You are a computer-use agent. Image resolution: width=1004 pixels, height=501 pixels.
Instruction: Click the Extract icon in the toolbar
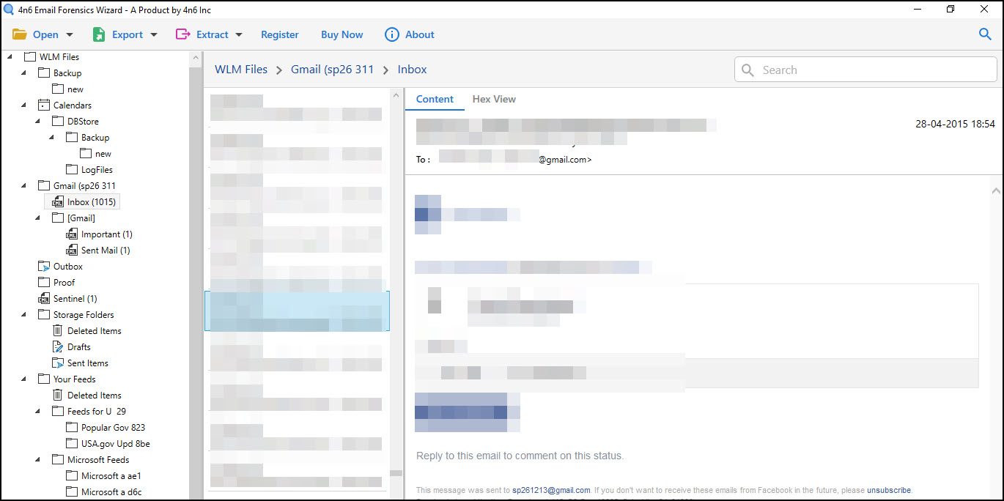coord(183,34)
